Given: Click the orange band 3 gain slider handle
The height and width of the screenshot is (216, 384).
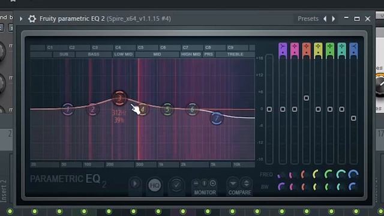Looking at the screenshot, I should point(306,98).
